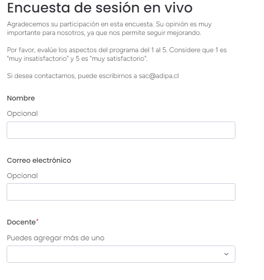The height and width of the screenshot is (280, 264).
Task: Click the Docente field label
Action: (x=21, y=222)
